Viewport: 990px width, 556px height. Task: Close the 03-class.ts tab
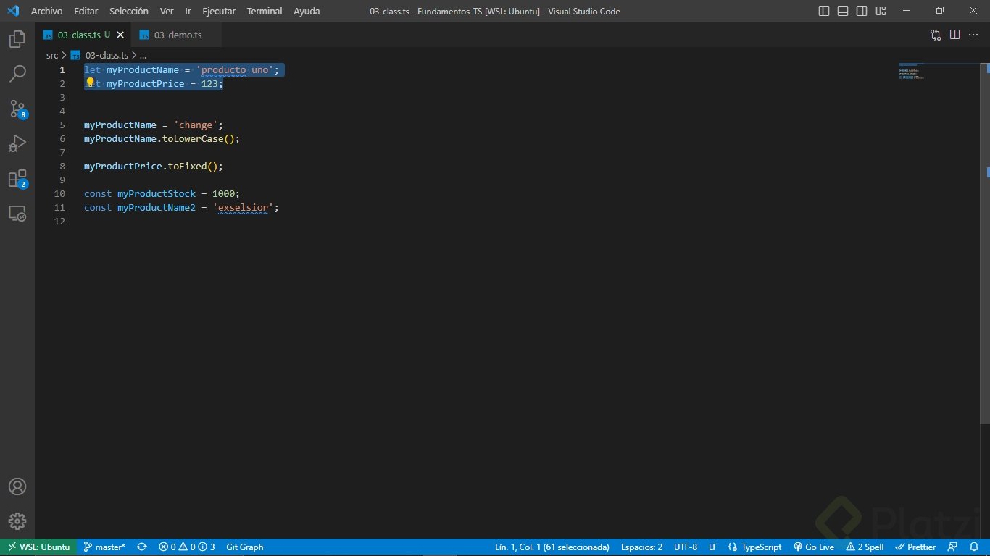(120, 35)
